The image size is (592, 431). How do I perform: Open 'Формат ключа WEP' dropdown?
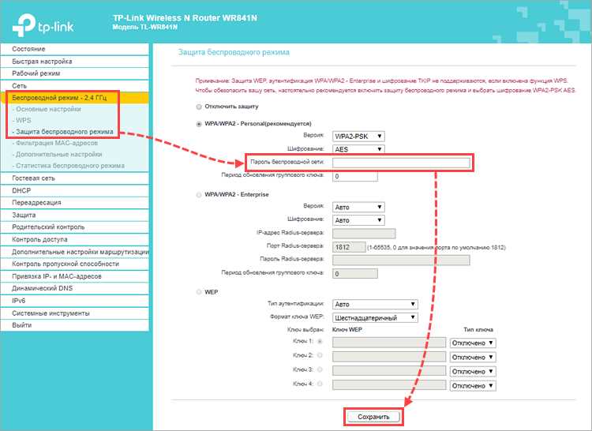point(375,318)
